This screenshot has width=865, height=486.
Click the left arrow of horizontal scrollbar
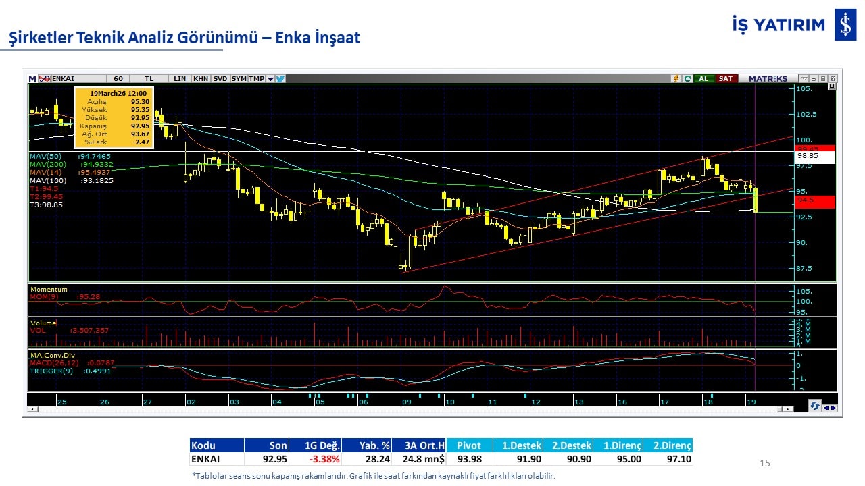tap(31, 409)
